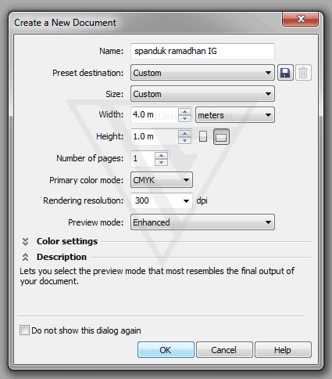Click the Width value field
This screenshot has width=332, height=379.
[155, 114]
